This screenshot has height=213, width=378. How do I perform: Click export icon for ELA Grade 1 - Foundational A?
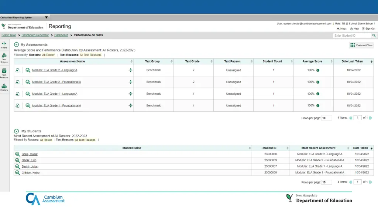18,106
